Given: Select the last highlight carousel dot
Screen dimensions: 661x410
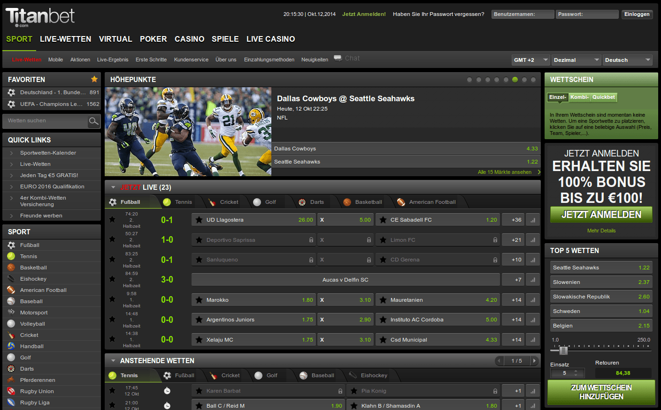Looking at the screenshot, I should 533,80.
